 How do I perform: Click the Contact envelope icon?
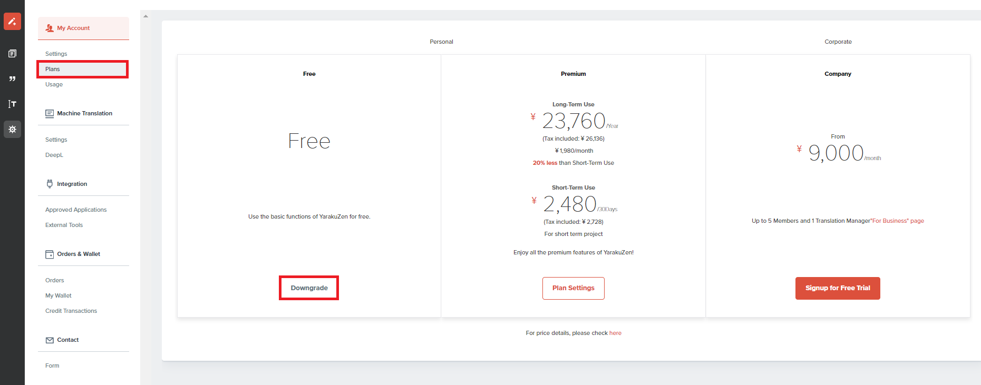[50, 340]
